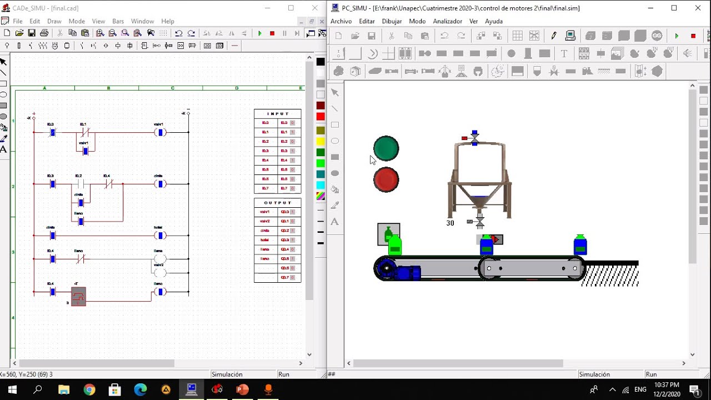The image size is (711, 400).
Task: Pick the bright red color swatch
Action: click(x=321, y=116)
